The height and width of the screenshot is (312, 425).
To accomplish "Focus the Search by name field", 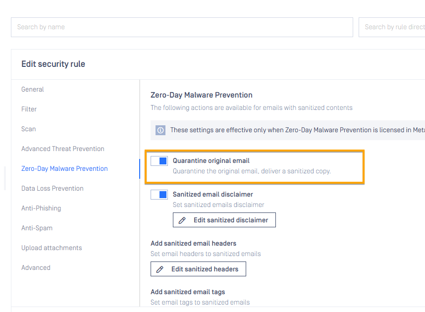I will (x=182, y=27).
